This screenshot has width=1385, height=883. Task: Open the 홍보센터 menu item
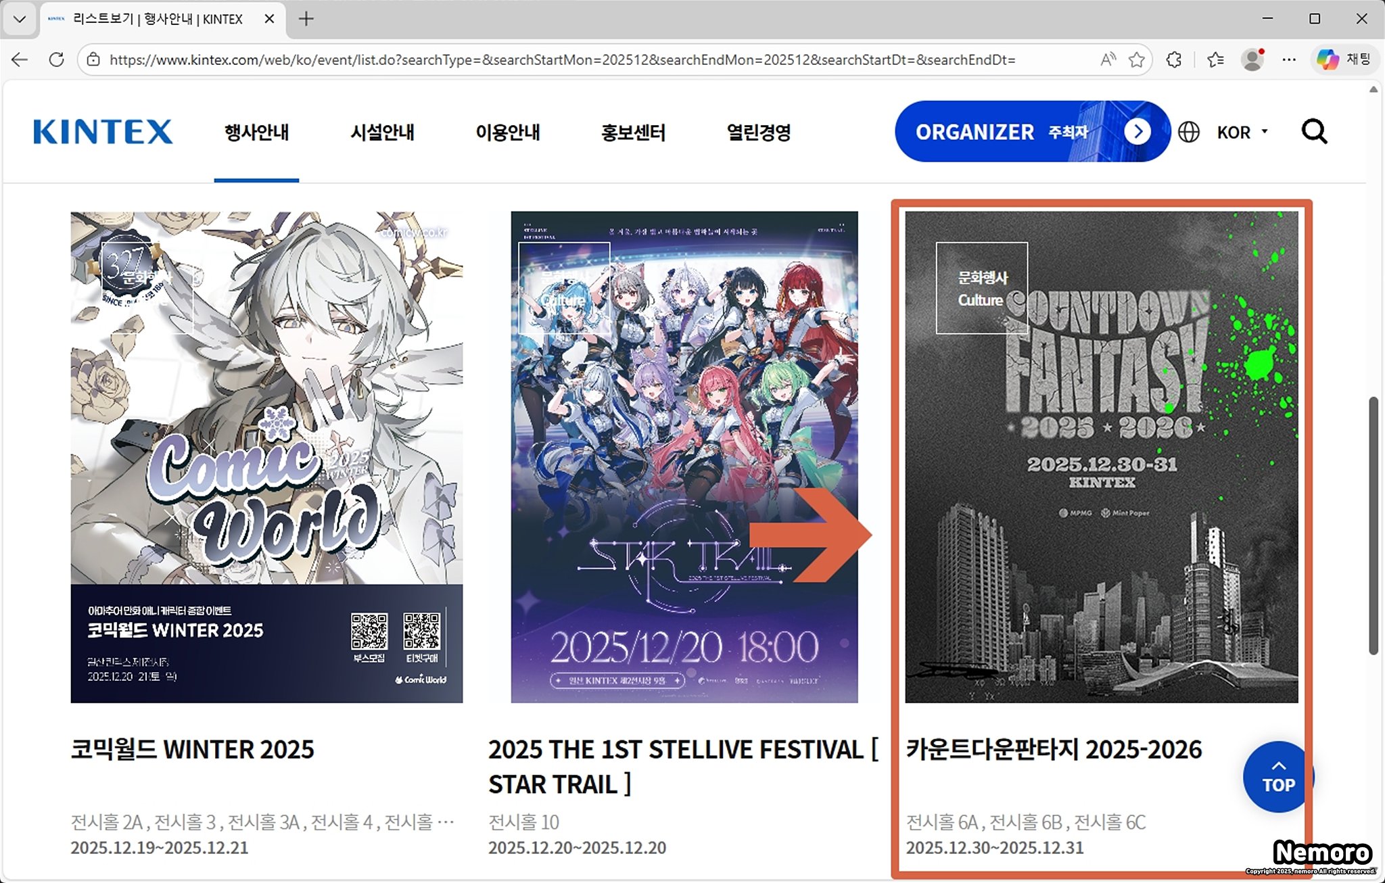tap(633, 133)
